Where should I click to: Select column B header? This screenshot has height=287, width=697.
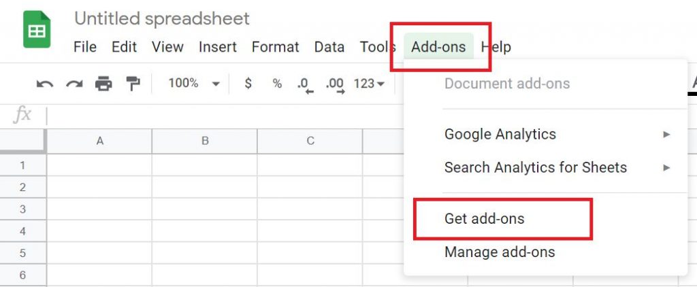[x=205, y=141]
